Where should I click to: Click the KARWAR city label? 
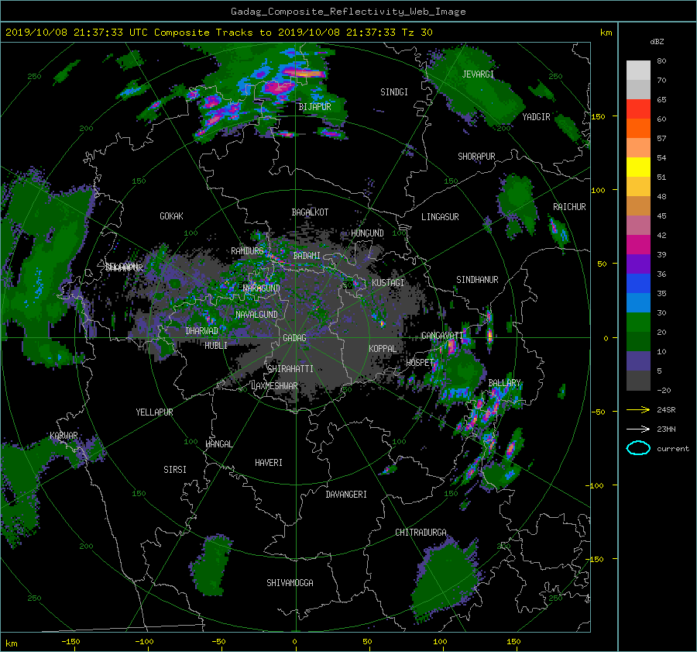point(64,436)
